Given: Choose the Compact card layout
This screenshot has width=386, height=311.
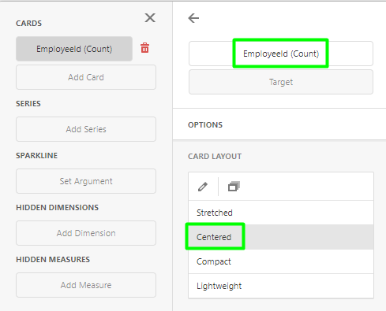Looking at the screenshot, I should pos(281,261).
